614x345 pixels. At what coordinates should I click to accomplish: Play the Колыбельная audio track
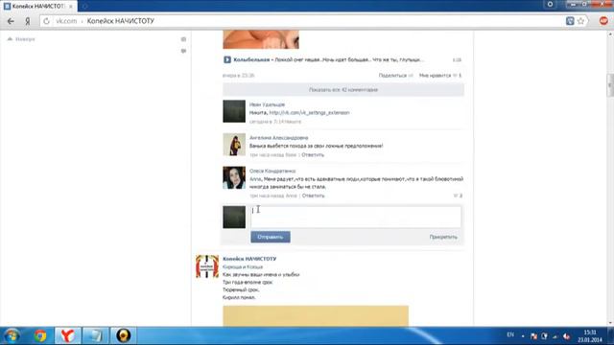point(227,59)
